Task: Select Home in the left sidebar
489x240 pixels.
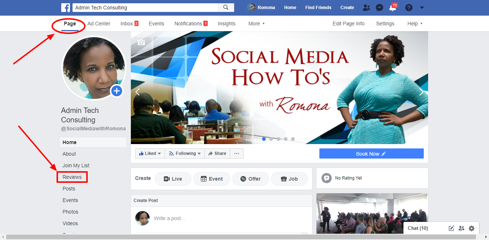Action: click(x=93, y=142)
